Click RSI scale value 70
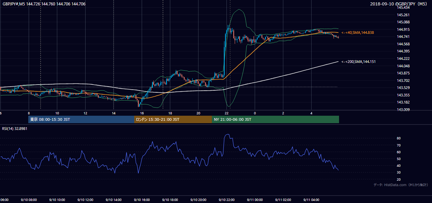Screen dimensions: 432x203 399,145
